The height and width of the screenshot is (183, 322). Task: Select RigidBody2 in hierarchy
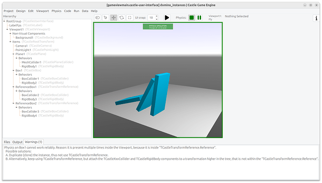29,83
